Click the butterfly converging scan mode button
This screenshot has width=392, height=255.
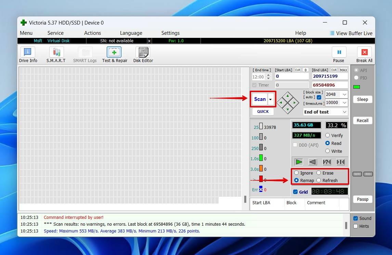coord(340,162)
